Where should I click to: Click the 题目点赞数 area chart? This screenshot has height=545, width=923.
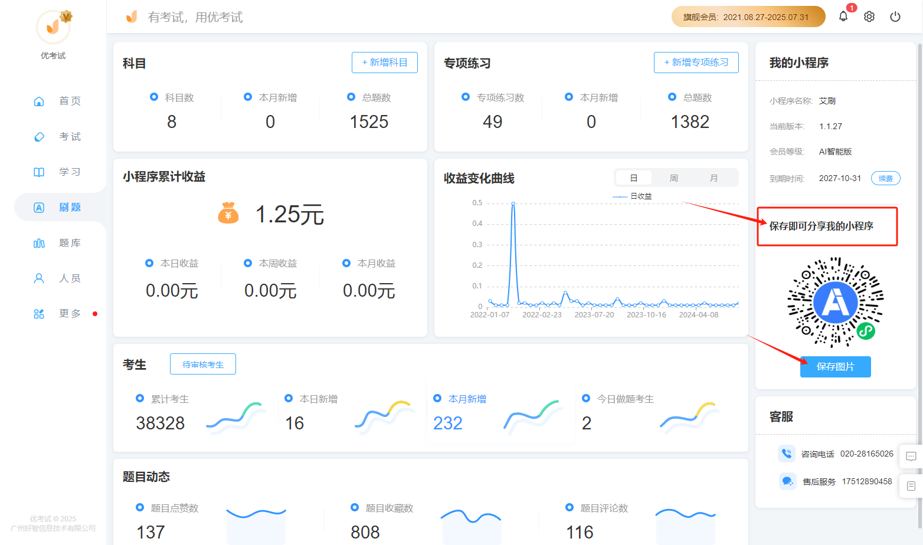[x=256, y=526]
